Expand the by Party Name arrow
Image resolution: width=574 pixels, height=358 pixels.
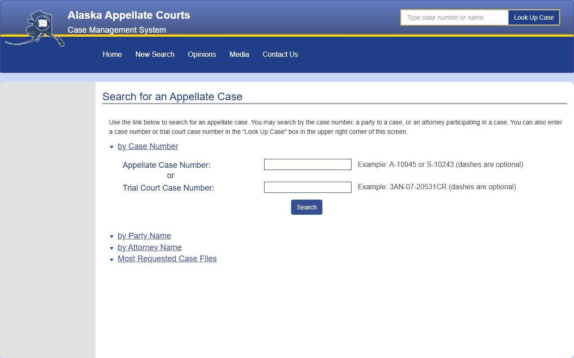point(112,237)
